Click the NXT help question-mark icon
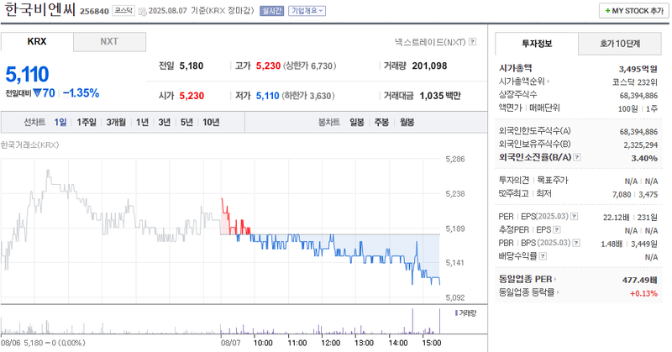 pos(472,42)
